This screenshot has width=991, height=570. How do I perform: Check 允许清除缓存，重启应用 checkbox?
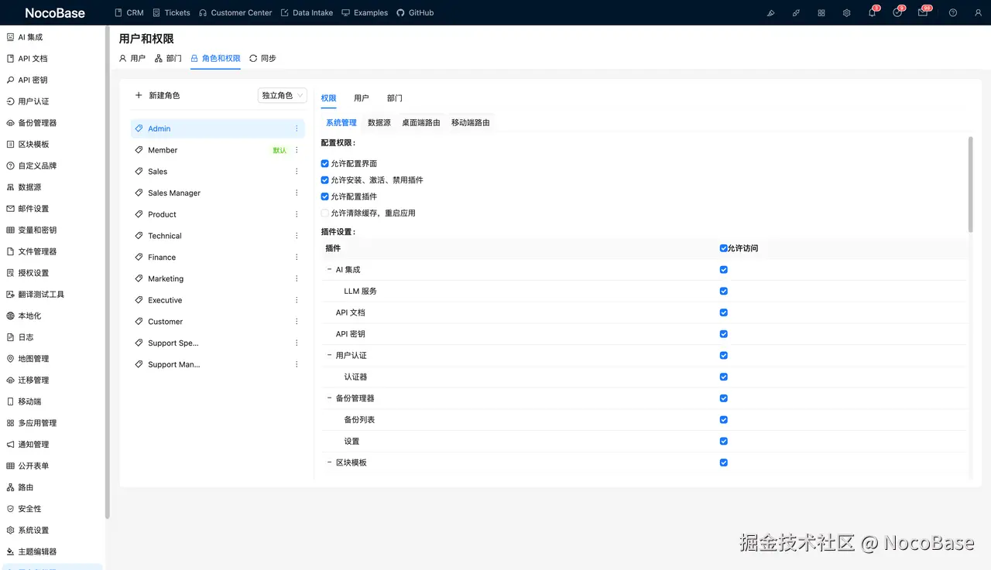pos(325,213)
